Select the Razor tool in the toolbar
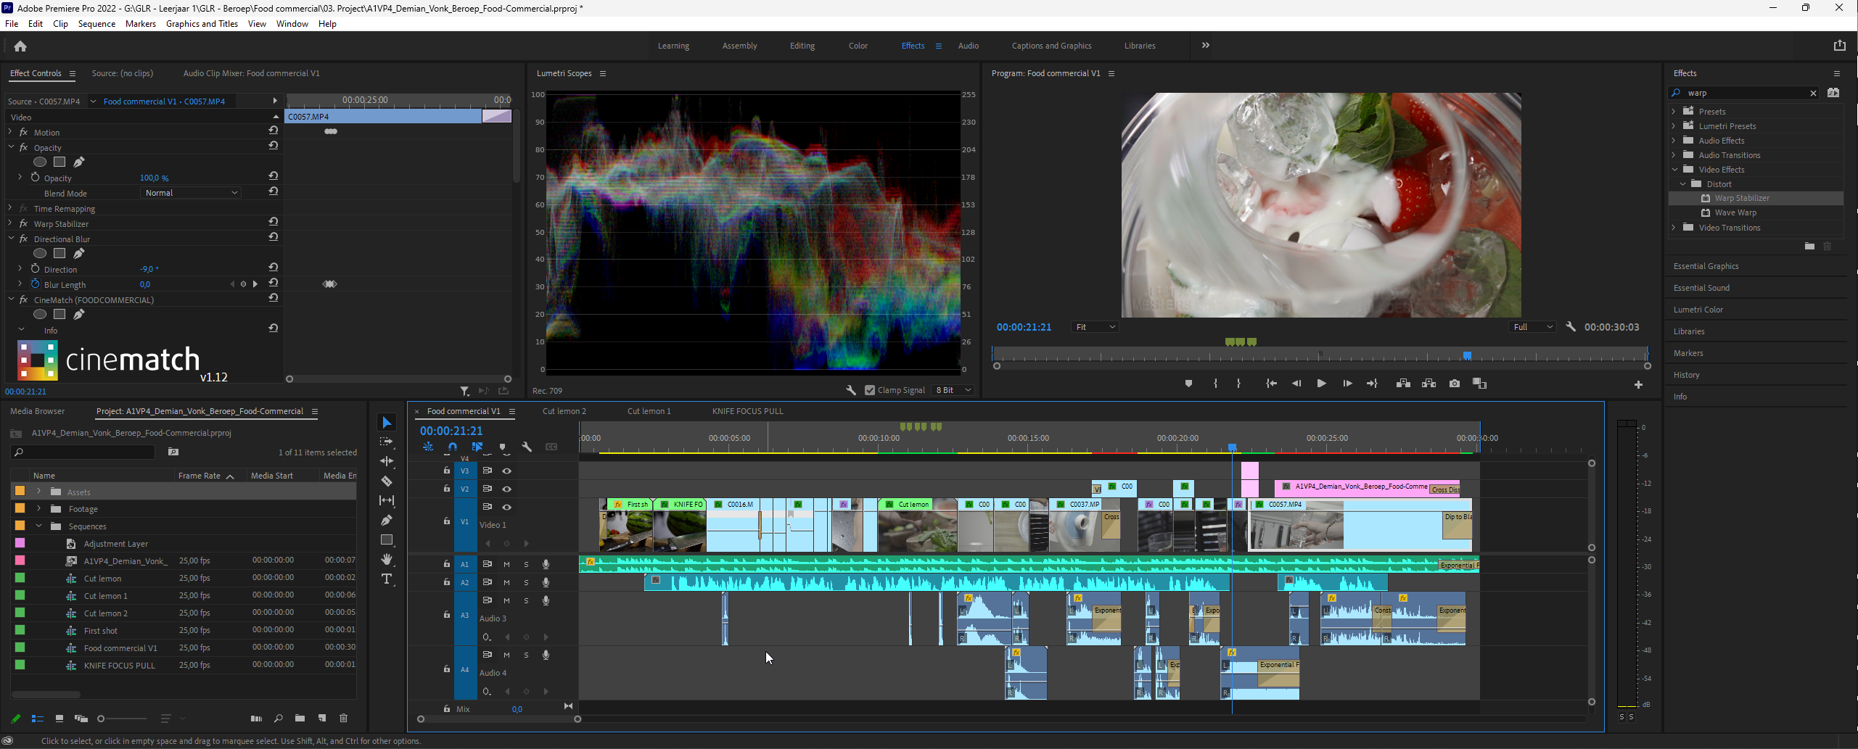 click(x=387, y=481)
